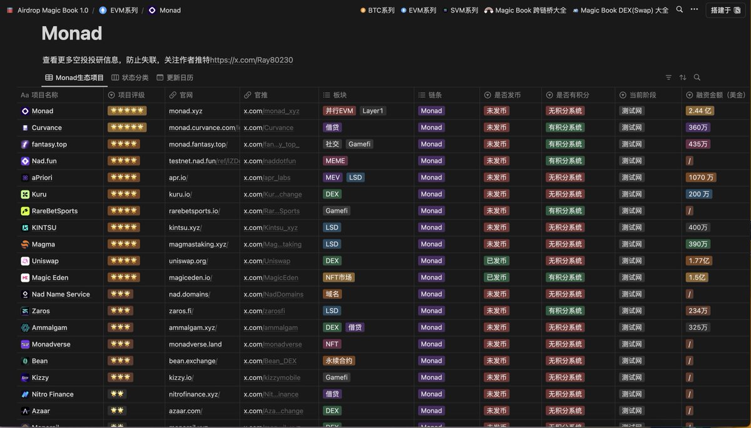Open the 项目评级 column header menu
Image resolution: width=751 pixels, height=428 pixels.
click(x=135, y=95)
